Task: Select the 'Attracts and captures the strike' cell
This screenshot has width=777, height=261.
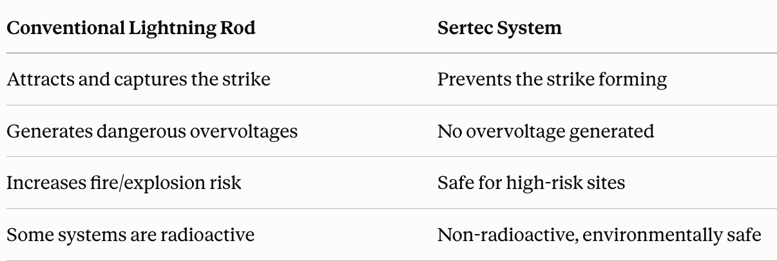Action: [138, 80]
